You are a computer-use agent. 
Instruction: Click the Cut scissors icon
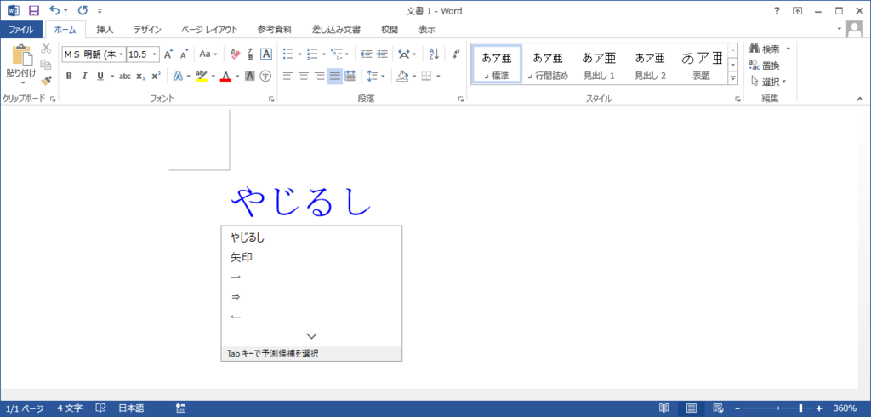[x=46, y=49]
